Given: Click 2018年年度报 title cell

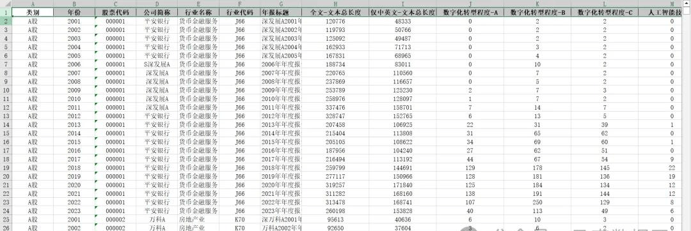Looking at the screenshot, I should pyautogui.click(x=281, y=168).
